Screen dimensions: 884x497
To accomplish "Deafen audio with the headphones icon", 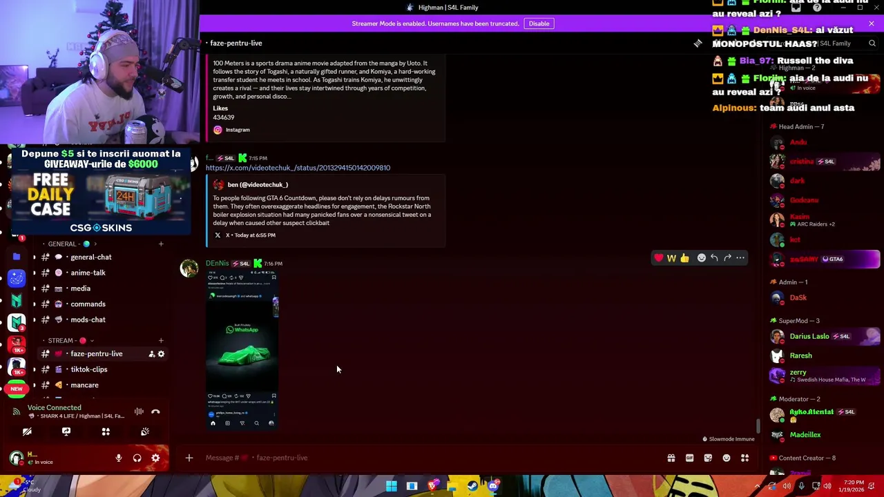I will tap(137, 458).
